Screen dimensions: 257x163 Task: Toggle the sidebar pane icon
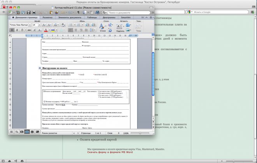[x=85, y=12]
